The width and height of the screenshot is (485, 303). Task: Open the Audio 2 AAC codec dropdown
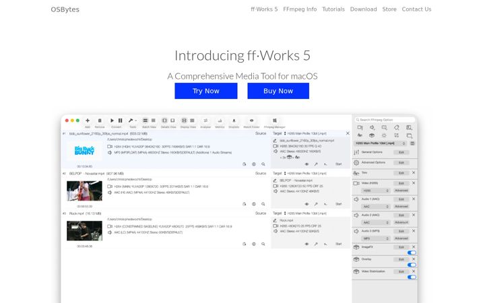coord(375,223)
